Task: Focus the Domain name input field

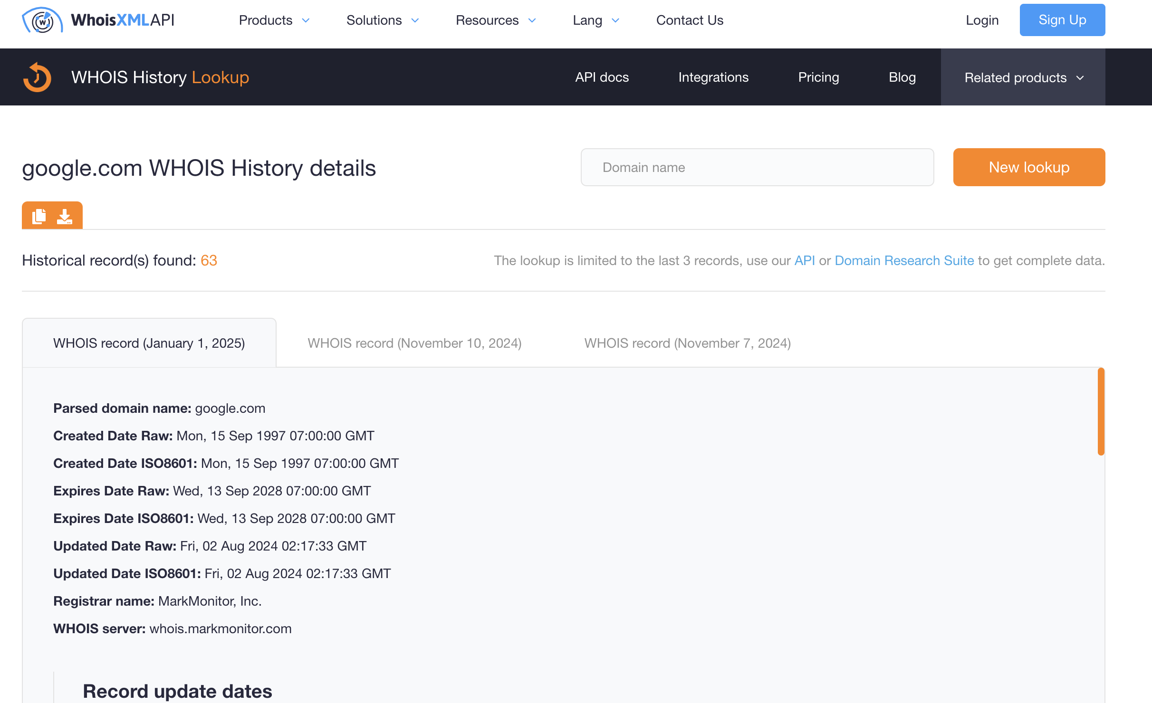Action: coord(757,167)
